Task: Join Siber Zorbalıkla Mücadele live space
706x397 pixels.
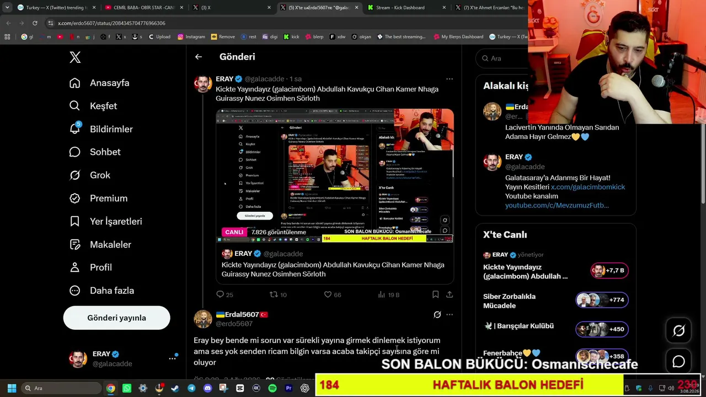Action: pos(555,301)
